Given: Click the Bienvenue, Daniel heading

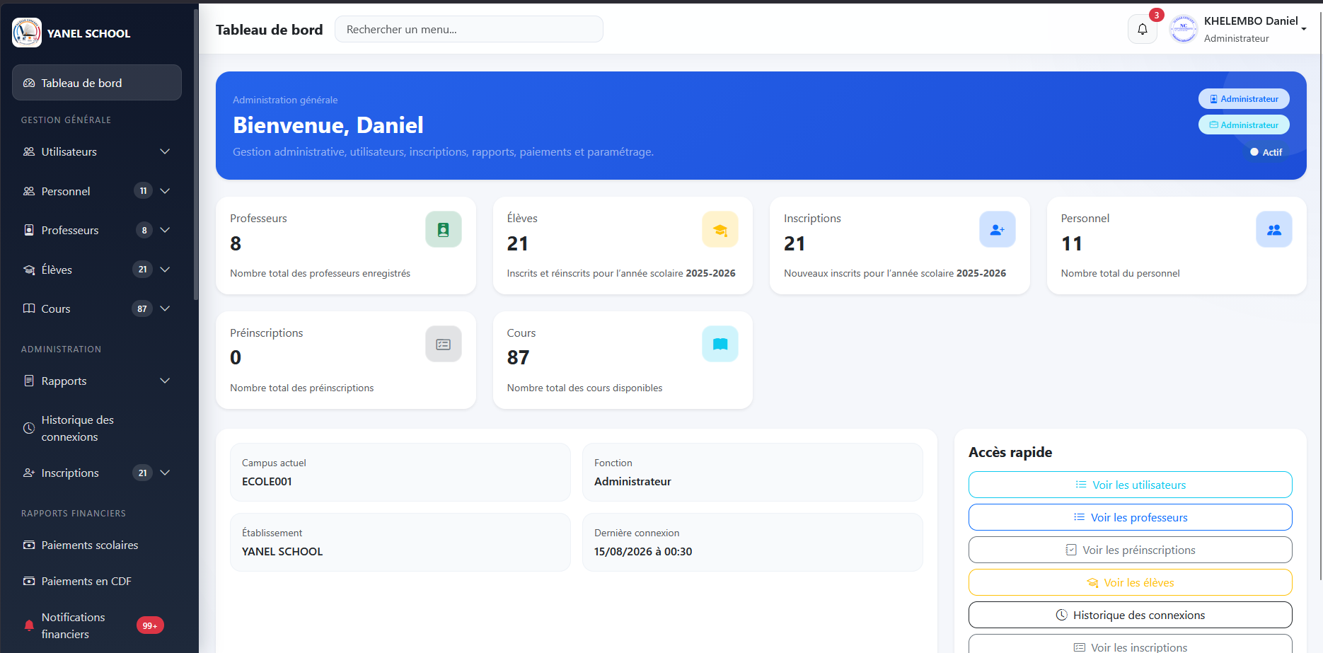Looking at the screenshot, I should [328, 125].
